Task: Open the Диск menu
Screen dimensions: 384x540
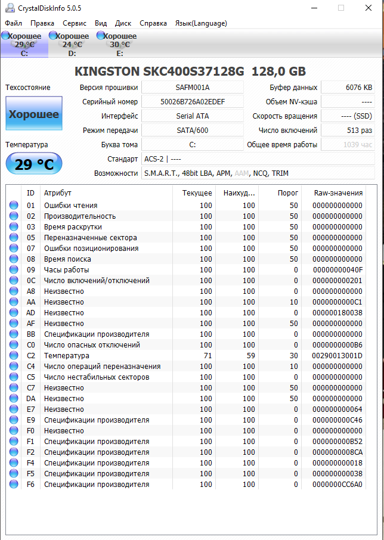Action: click(x=123, y=23)
